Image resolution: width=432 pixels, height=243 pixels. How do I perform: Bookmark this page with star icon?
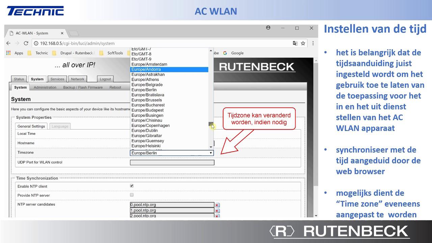click(303, 43)
